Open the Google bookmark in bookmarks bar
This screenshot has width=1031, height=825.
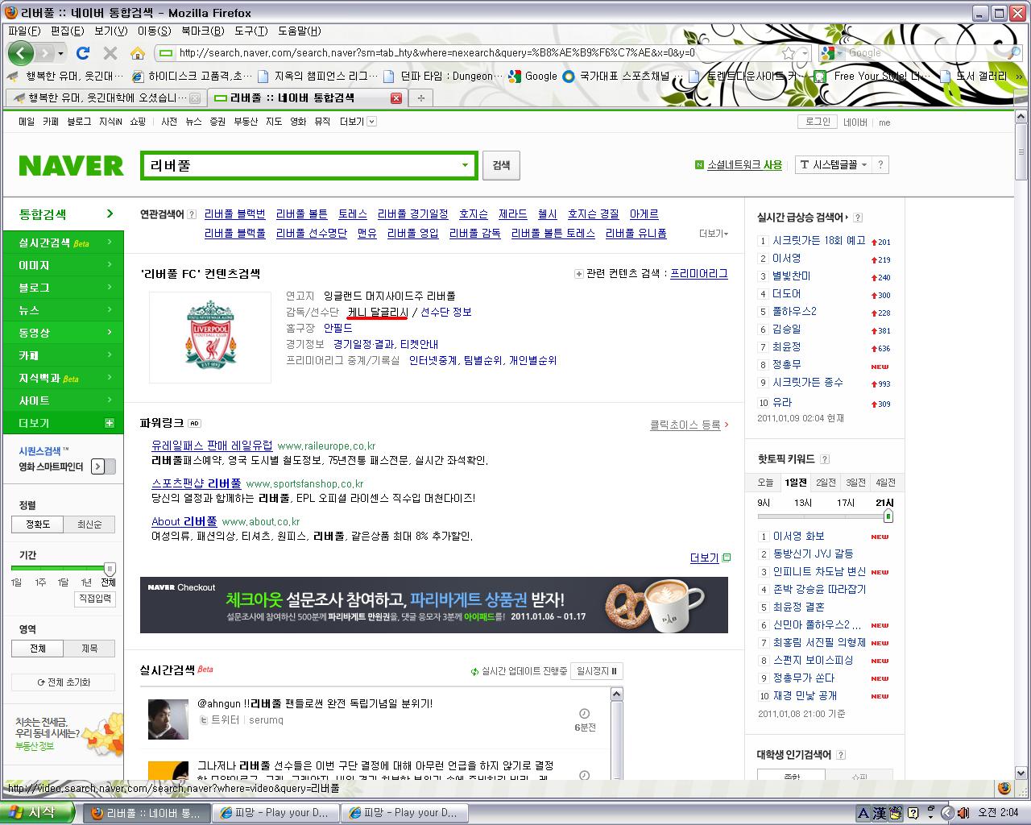(x=532, y=76)
